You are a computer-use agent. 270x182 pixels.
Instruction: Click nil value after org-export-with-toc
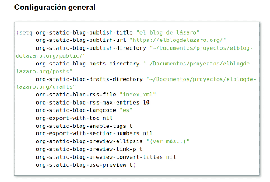(108, 118)
